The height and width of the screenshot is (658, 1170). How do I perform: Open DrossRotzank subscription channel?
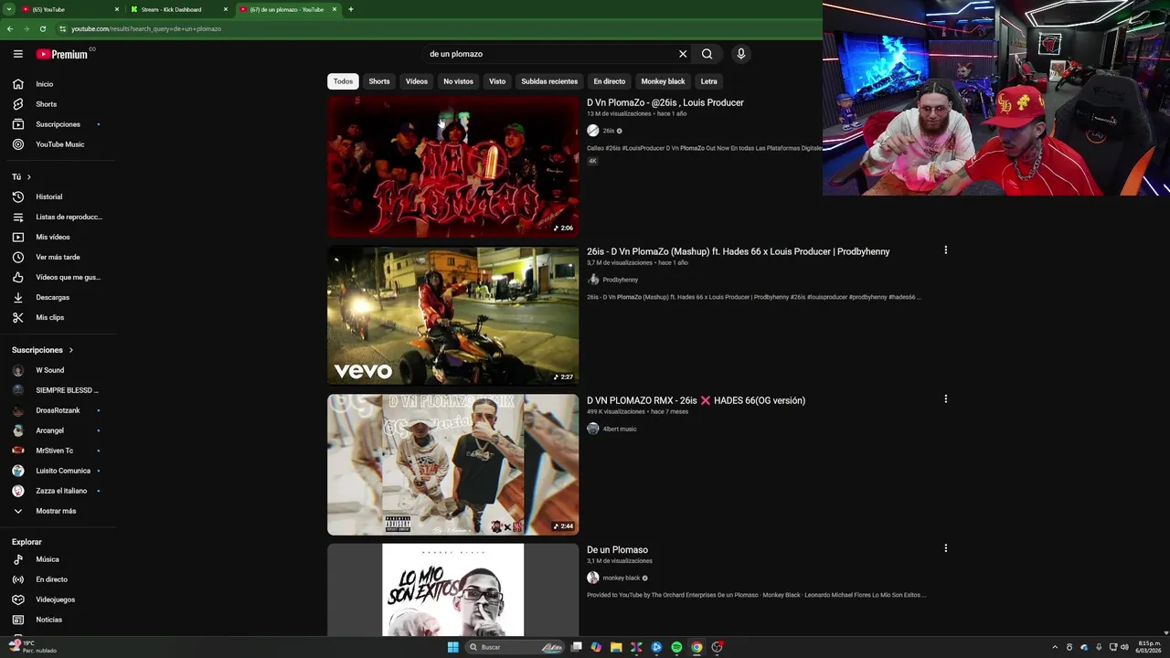[58, 410]
